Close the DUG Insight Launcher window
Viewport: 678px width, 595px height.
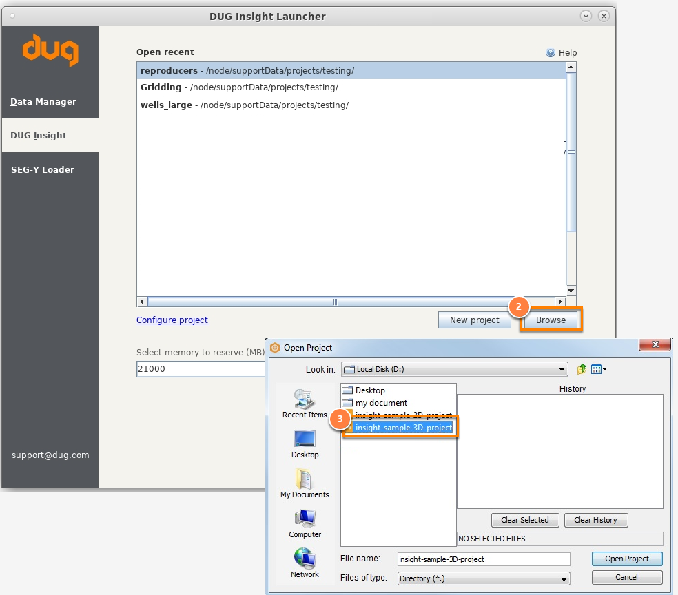[x=604, y=16]
